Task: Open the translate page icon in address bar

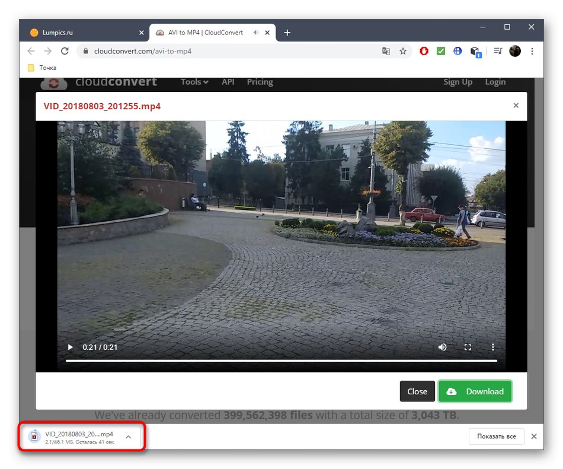Action: [x=386, y=51]
